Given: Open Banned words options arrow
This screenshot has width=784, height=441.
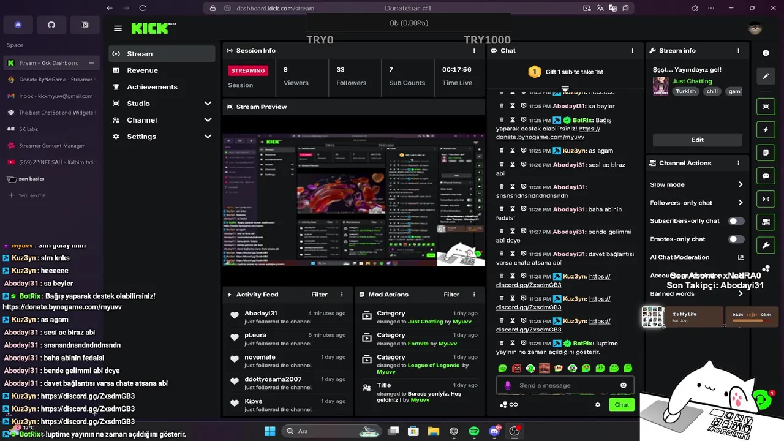Looking at the screenshot, I should click(741, 294).
